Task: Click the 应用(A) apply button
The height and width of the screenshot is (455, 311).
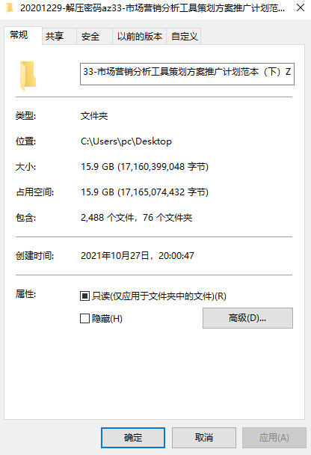Action: coord(274,438)
